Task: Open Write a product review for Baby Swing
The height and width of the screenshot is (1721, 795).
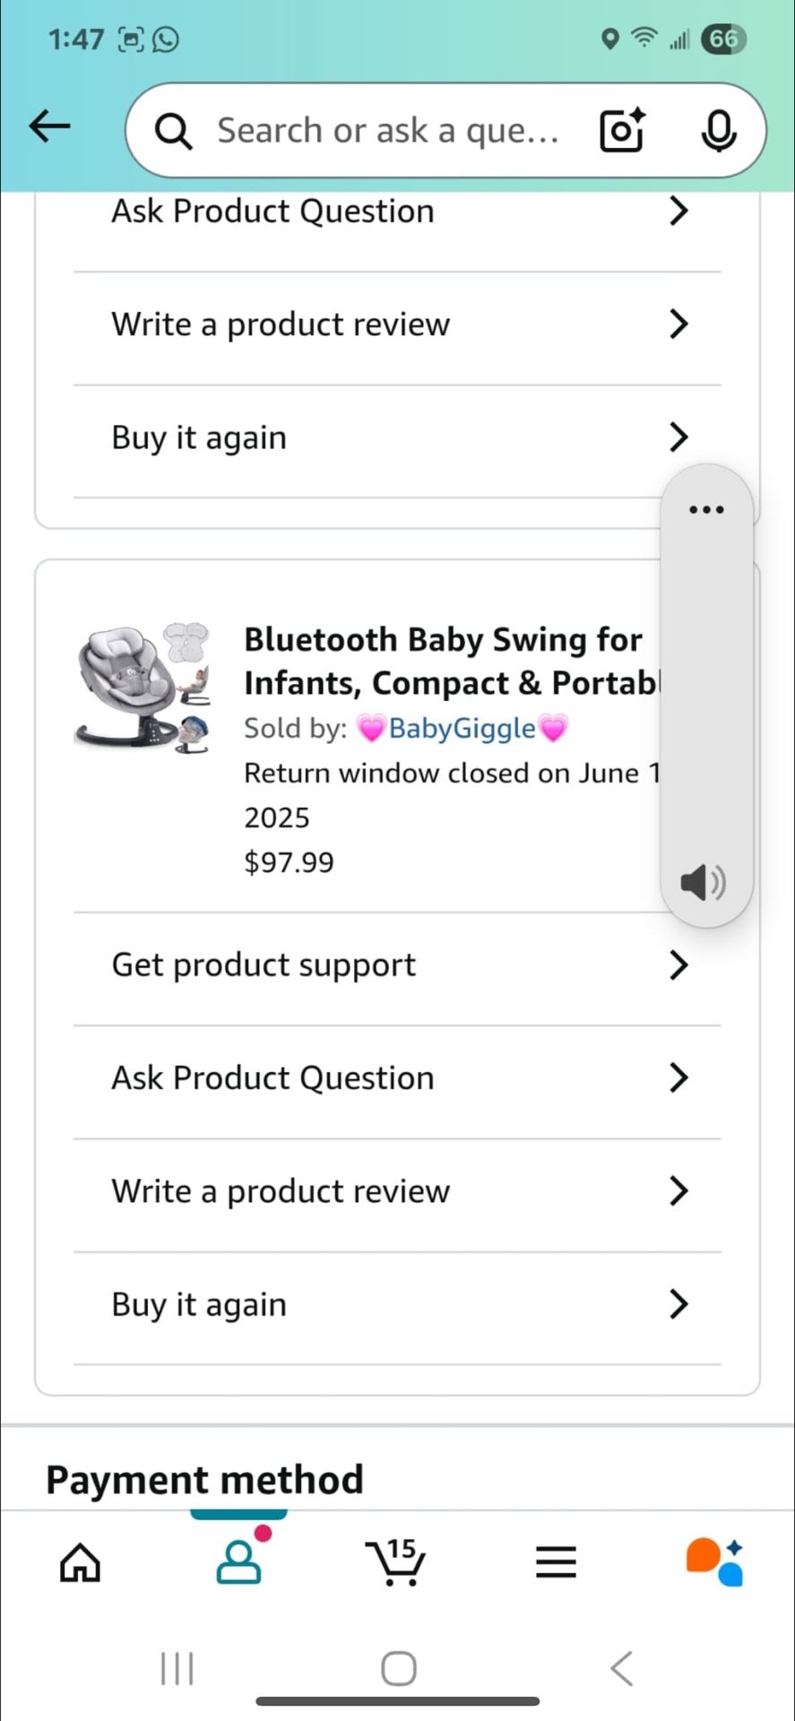Action: click(x=397, y=1191)
